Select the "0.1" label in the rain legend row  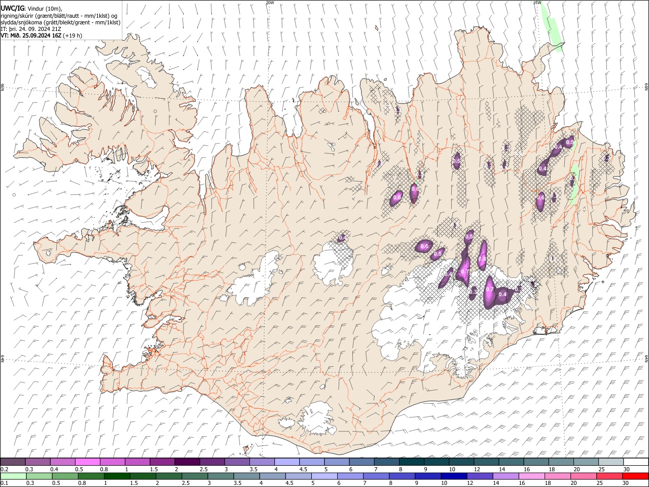(x=4, y=483)
